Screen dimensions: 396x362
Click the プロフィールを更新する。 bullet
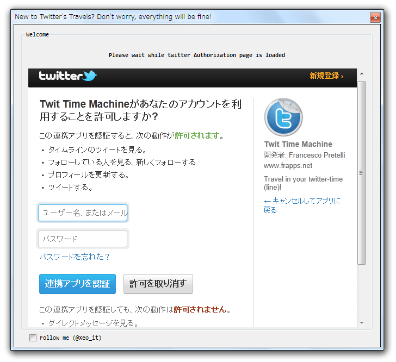89,174
